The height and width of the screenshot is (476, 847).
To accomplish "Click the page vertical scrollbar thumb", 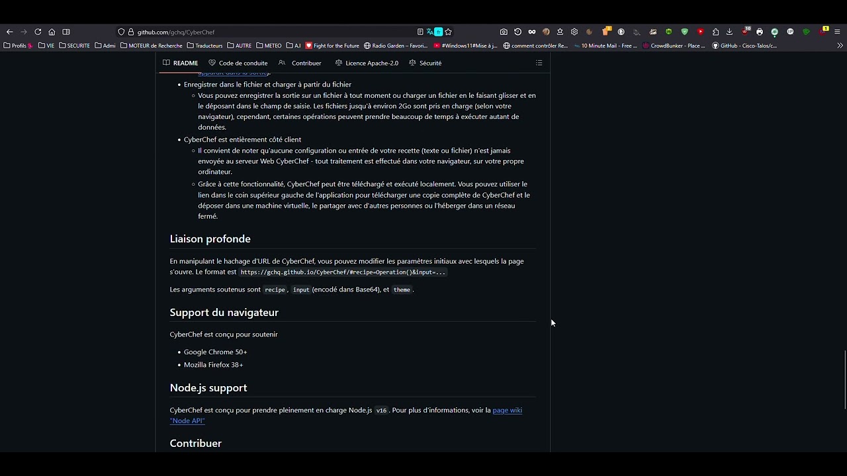I will click(845, 380).
